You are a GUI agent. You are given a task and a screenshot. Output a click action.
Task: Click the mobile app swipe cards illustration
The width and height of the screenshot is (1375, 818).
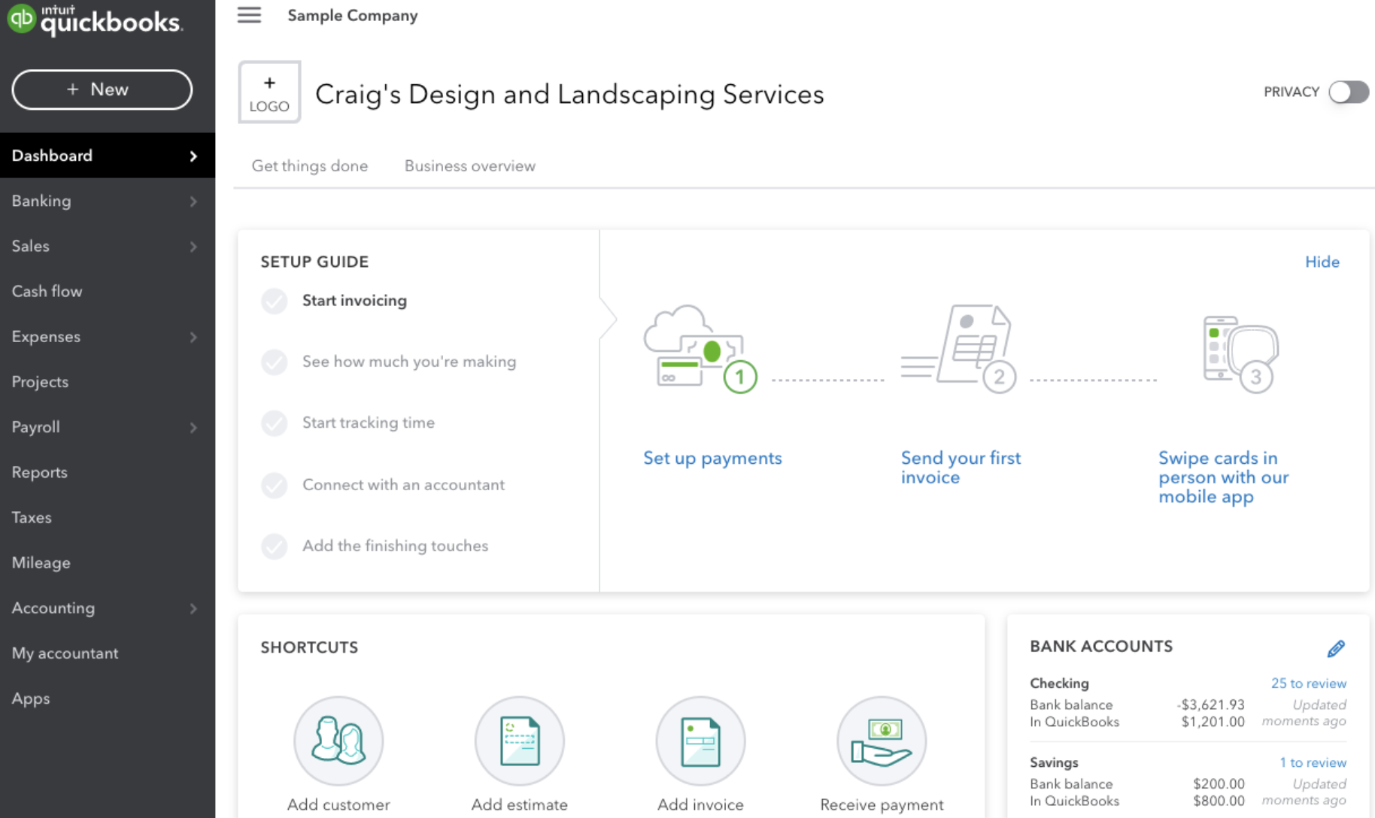1240,353
